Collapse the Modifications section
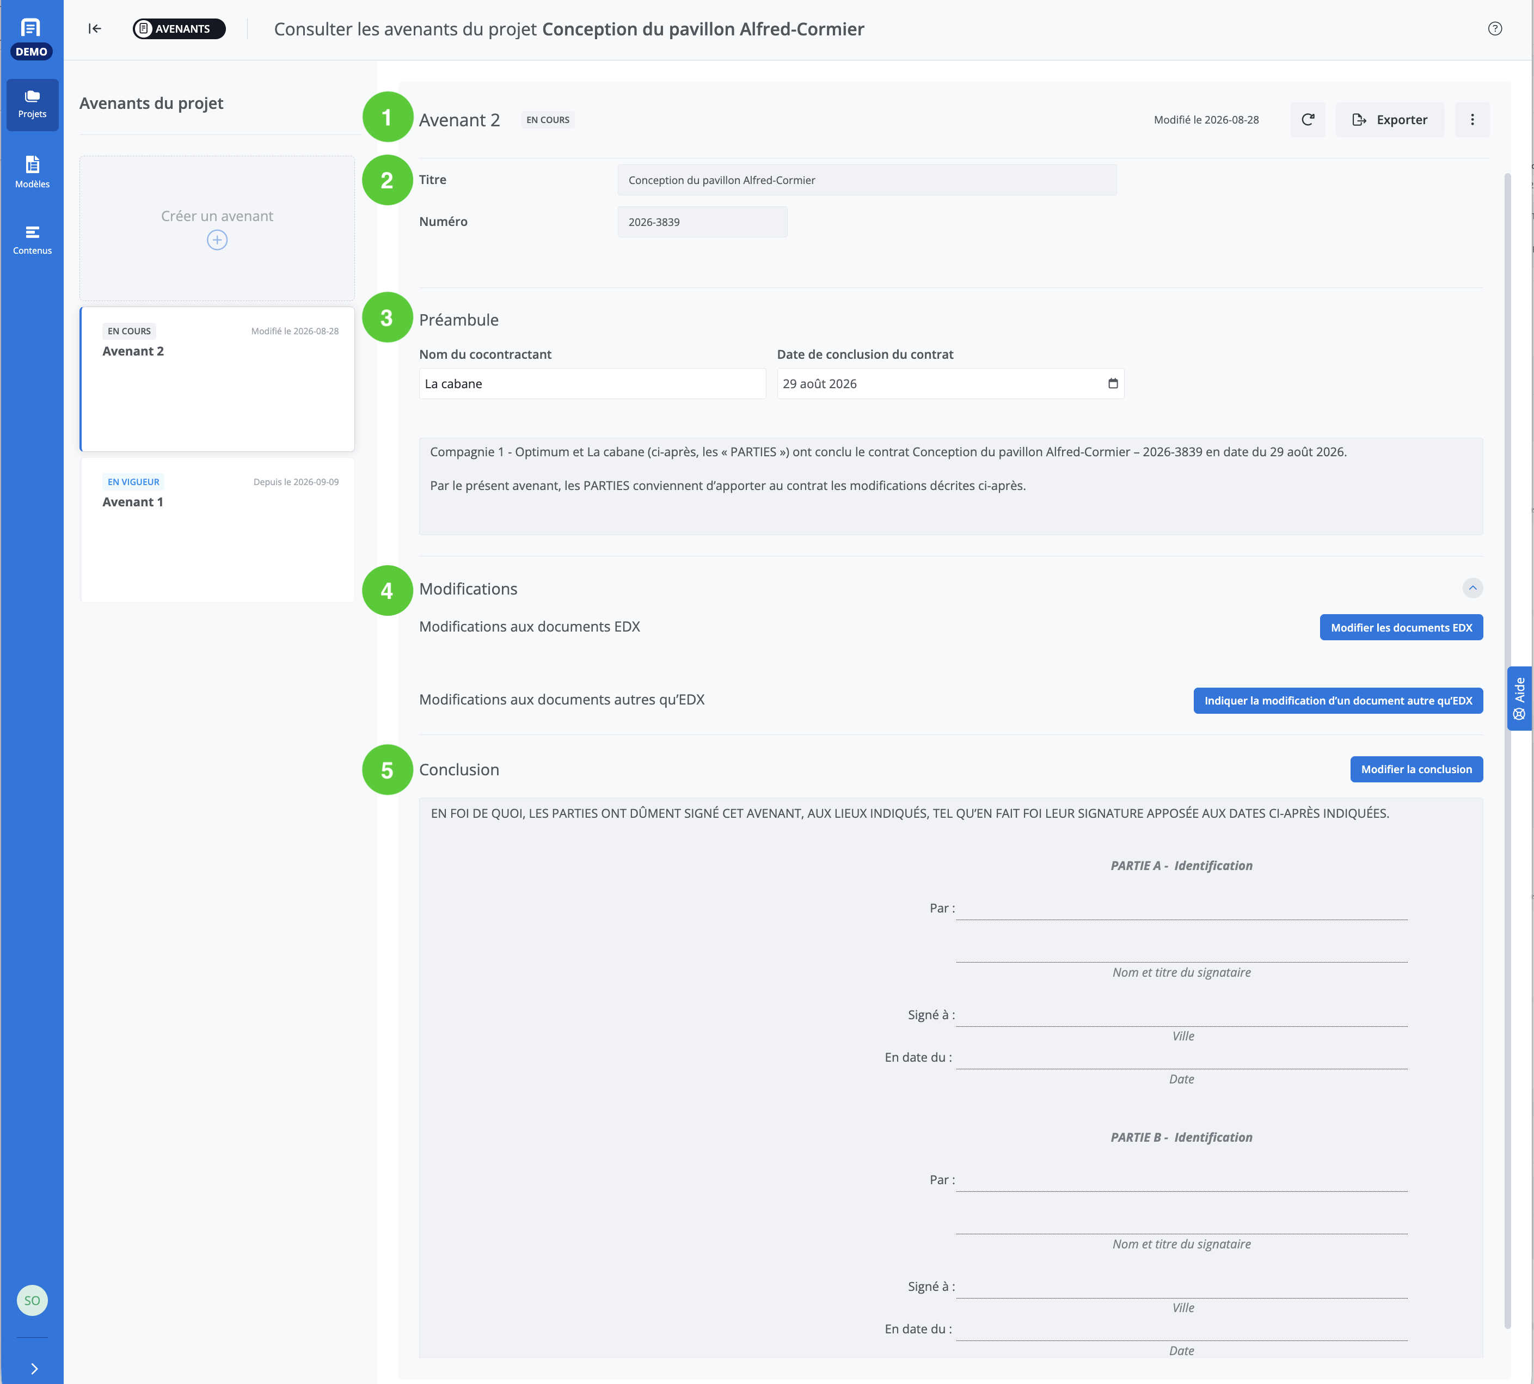 [1472, 588]
